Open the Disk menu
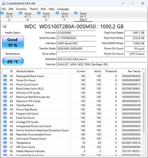Viewport: 148px width, 158px height. (x=43, y=9)
